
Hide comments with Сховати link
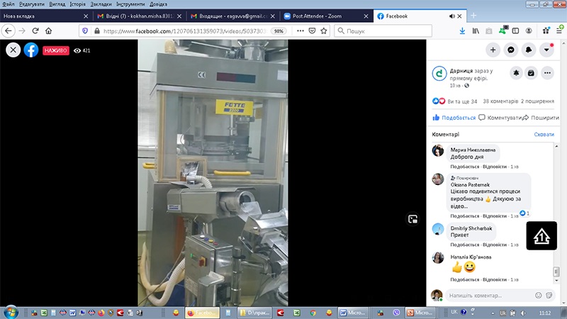point(544,134)
